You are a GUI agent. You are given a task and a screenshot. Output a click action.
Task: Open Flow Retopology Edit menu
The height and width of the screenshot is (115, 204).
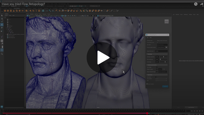(x=148, y=38)
